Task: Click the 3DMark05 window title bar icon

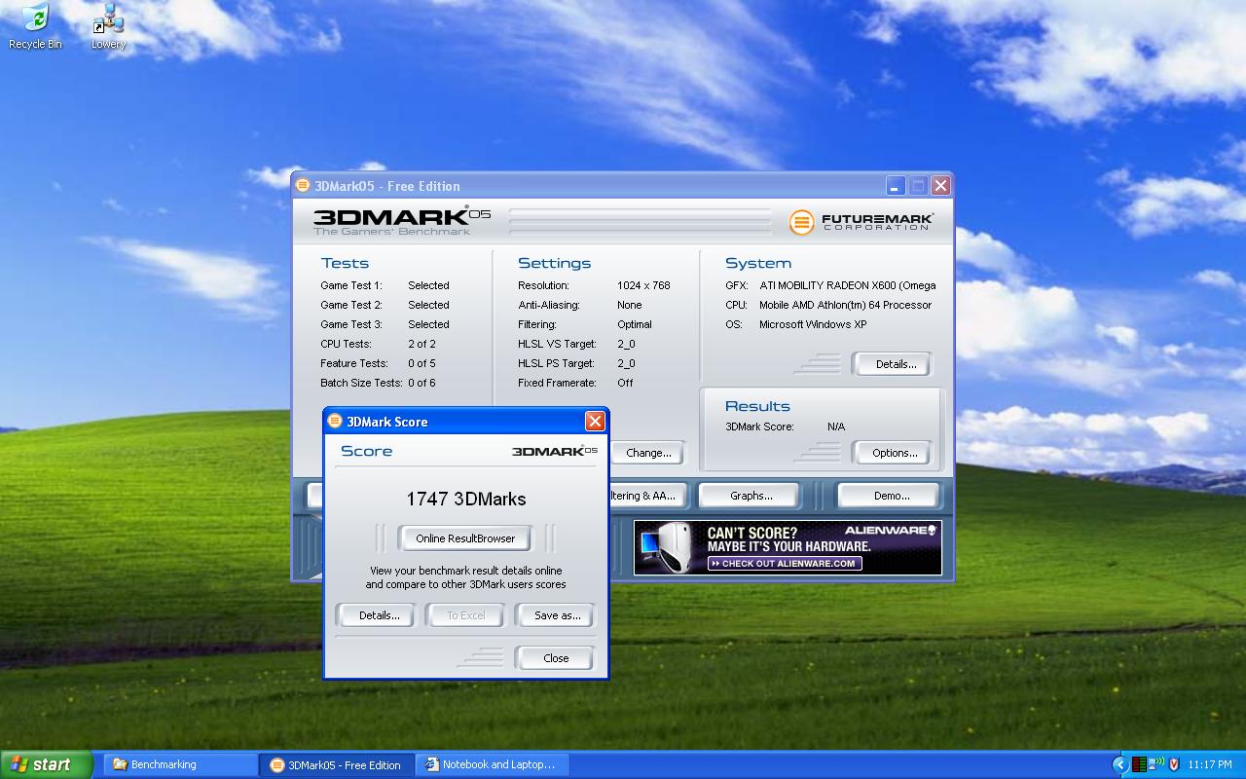Action: pos(304,186)
